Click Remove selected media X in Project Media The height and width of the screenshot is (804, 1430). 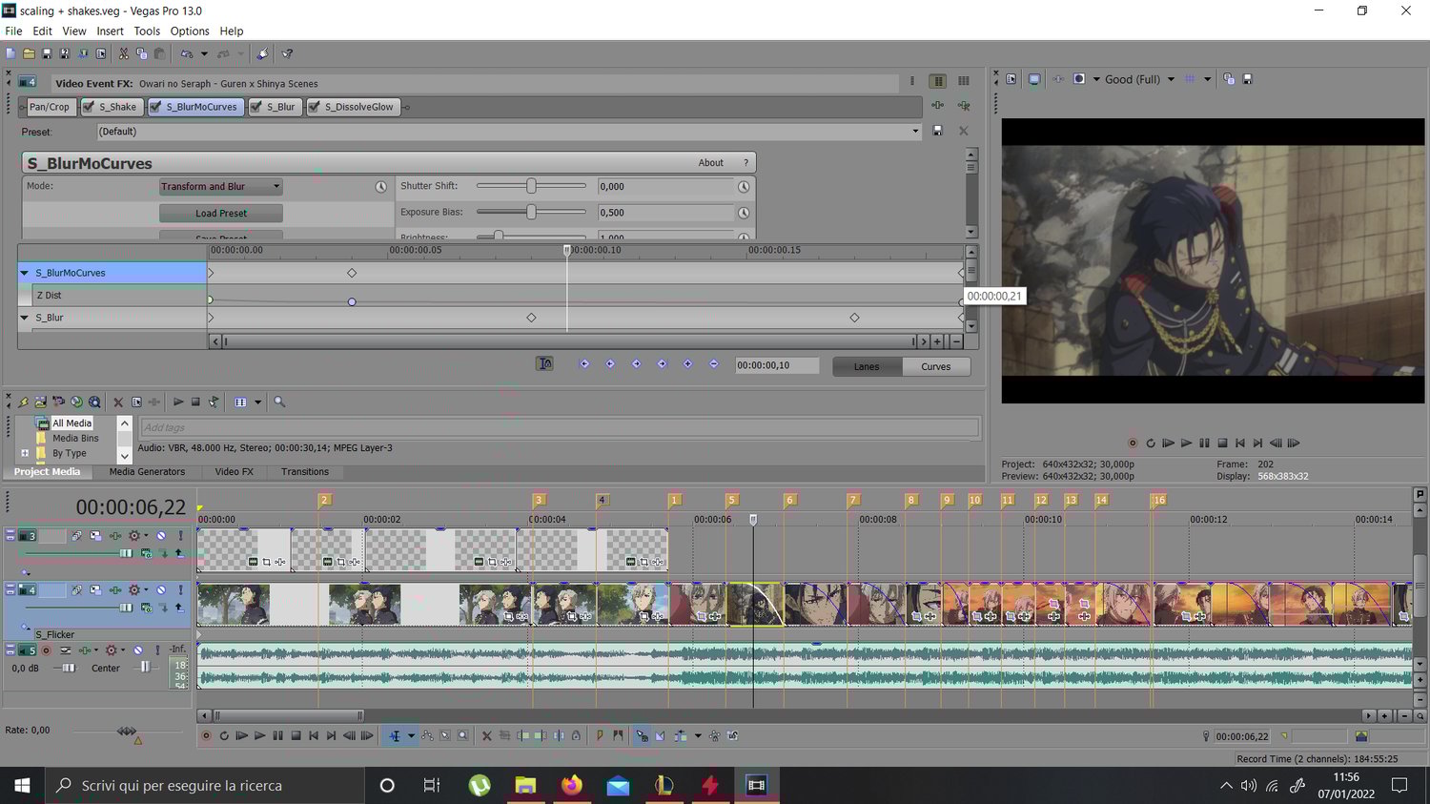[118, 402]
